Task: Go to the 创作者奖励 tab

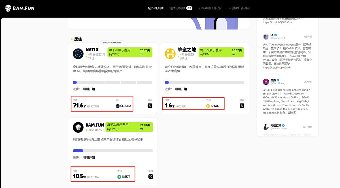Action: point(156,8)
